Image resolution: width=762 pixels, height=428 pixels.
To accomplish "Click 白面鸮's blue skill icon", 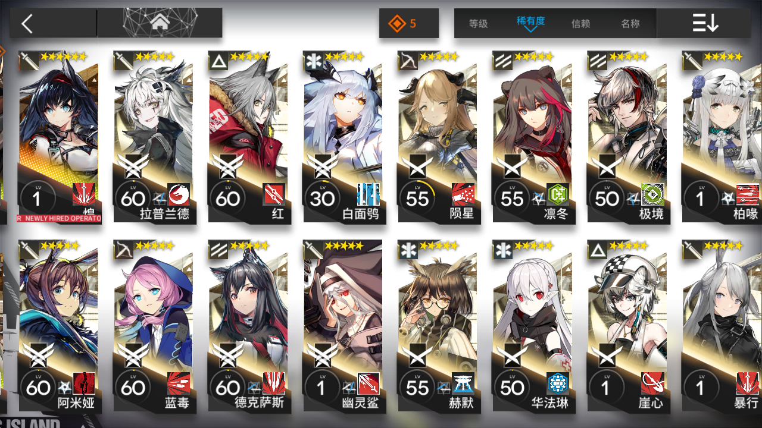I will (368, 194).
